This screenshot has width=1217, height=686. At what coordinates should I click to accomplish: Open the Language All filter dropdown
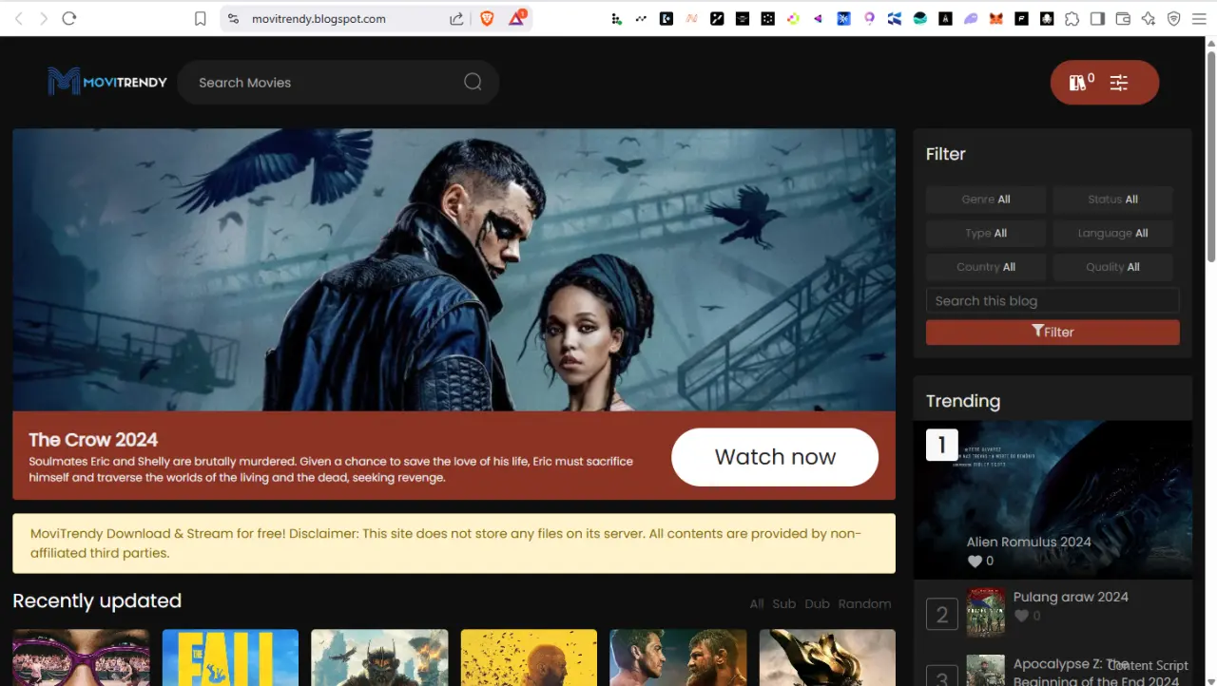click(x=1112, y=233)
